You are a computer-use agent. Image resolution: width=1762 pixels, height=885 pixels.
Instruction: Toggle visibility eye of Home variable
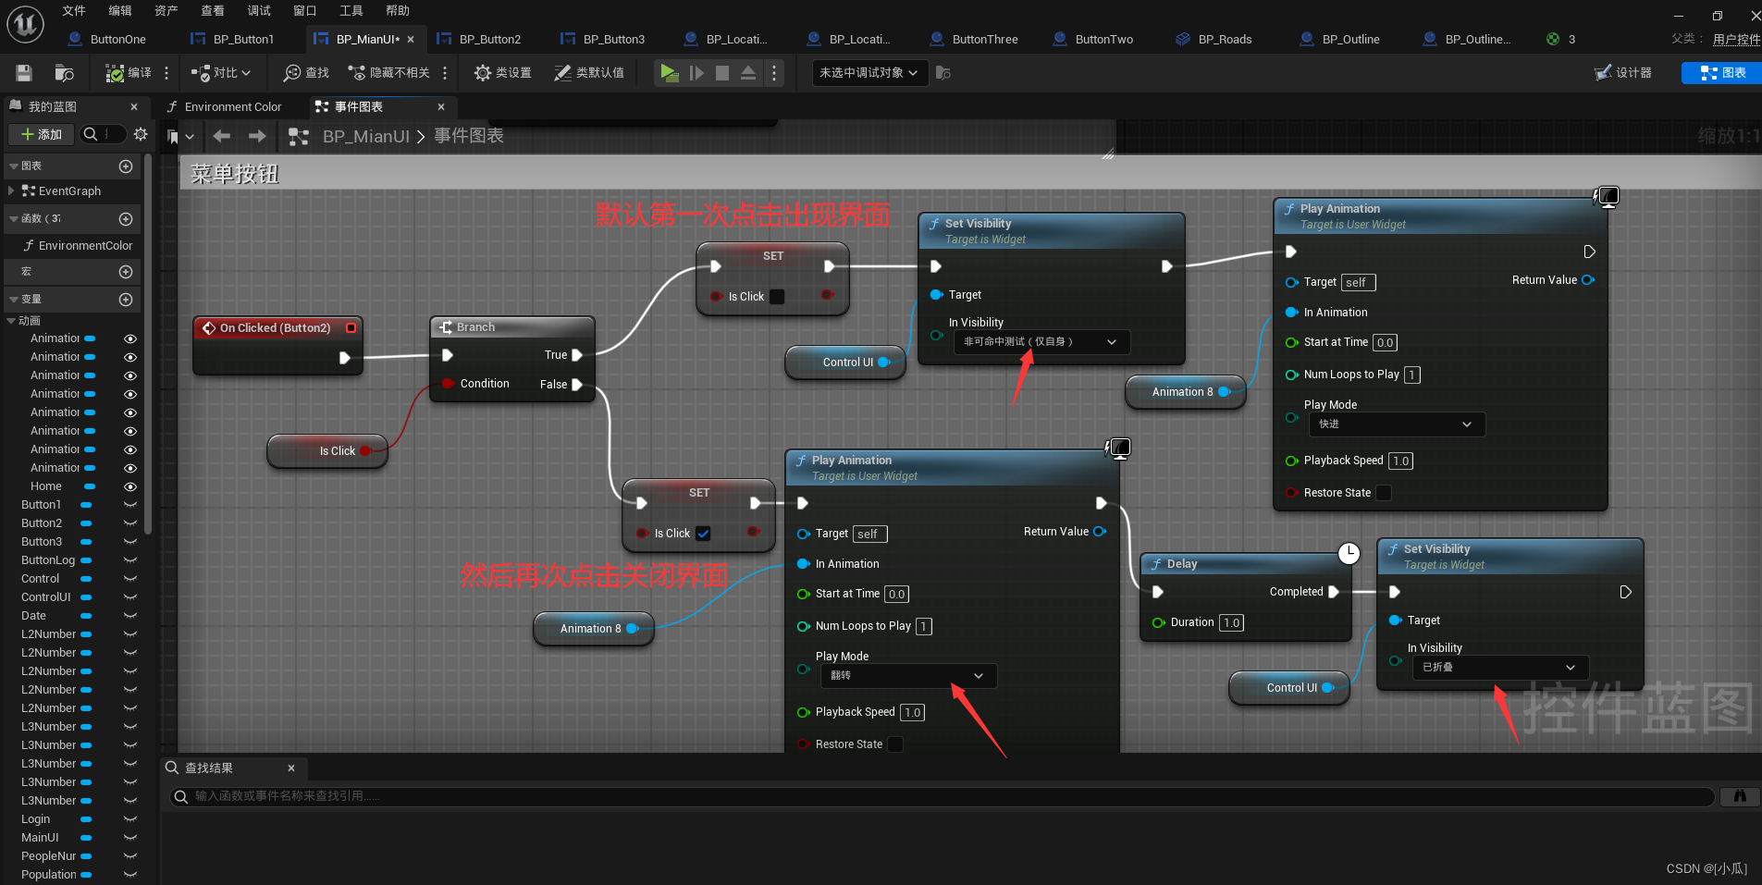click(x=130, y=486)
